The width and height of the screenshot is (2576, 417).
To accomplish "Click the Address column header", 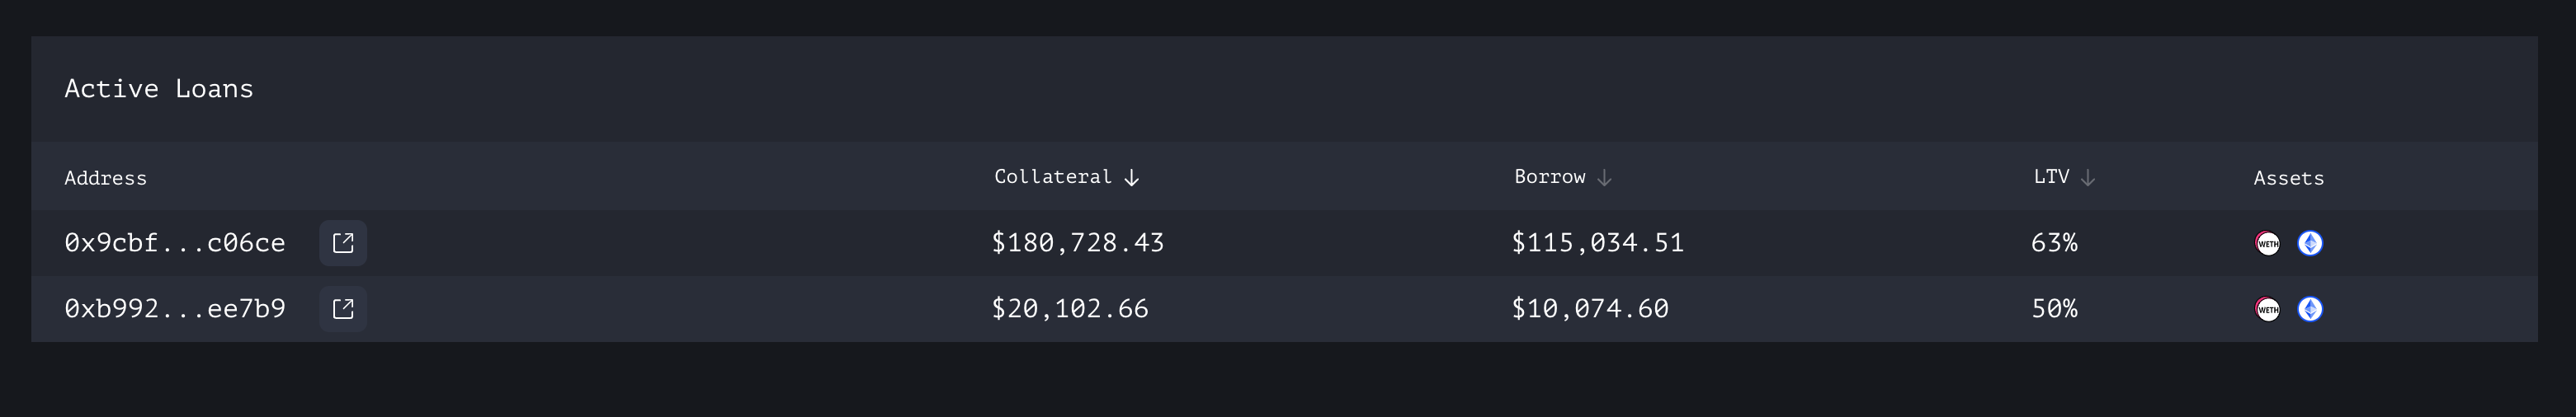I will pyautogui.click(x=105, y=177).
